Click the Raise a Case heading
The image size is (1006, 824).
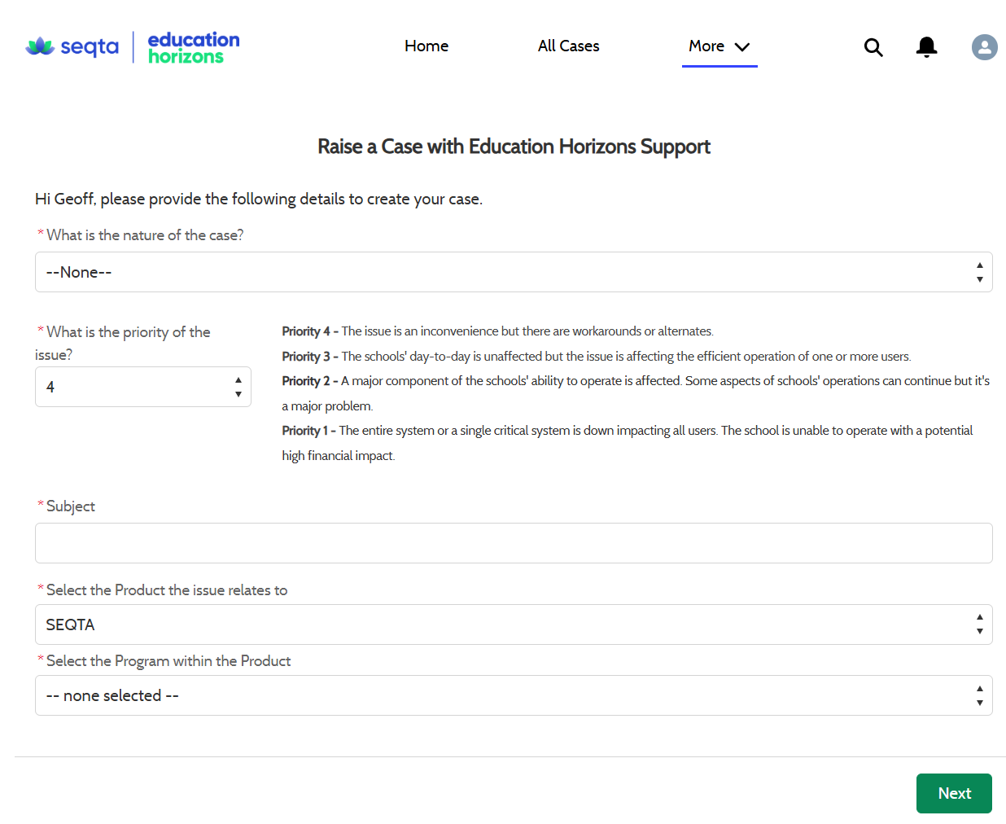[x=514, y=147]
